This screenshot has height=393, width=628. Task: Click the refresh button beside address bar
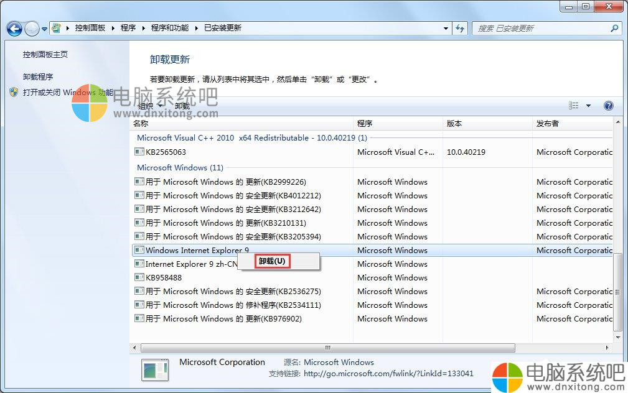click(460, 29)
